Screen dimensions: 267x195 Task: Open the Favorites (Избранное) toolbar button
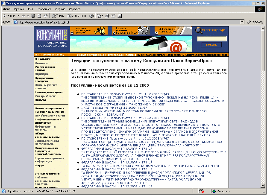pyautogui.click(x=77, y=16)
